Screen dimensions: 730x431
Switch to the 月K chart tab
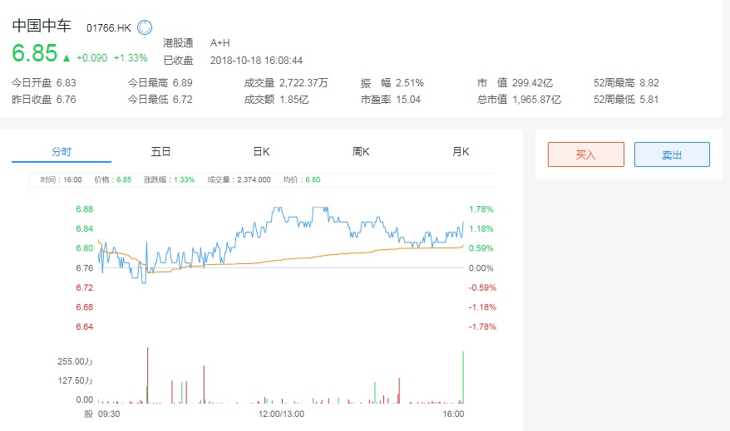pyautogui.click(x=461, y=152)
